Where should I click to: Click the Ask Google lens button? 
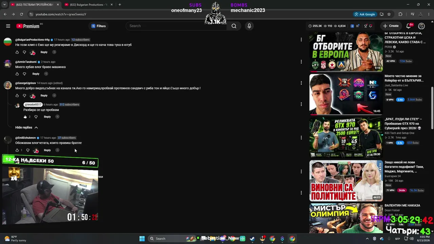[365, 14]
